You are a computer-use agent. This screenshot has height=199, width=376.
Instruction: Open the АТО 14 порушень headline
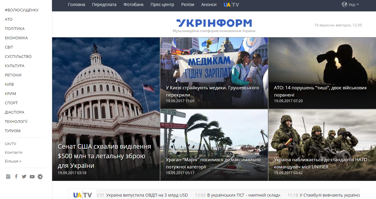[320, 91]
